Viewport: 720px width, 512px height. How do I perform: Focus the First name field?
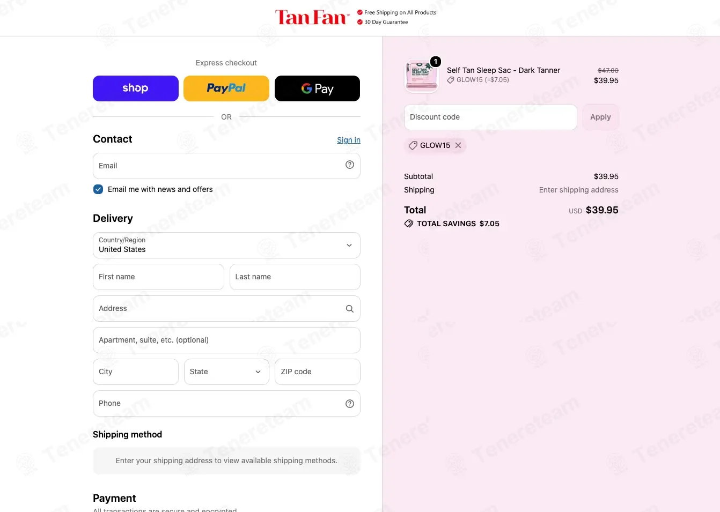coord(158,277)
